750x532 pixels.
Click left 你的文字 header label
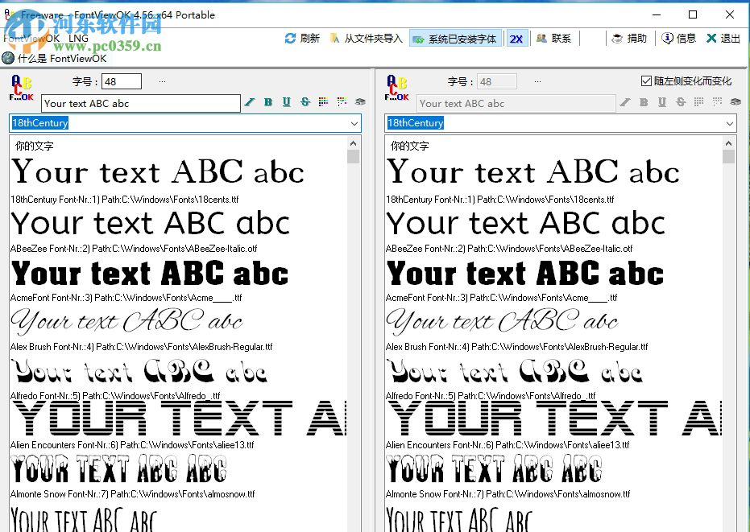click(34, 146)
